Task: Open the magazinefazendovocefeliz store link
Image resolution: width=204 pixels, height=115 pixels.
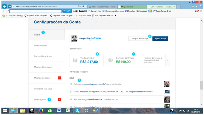Action: [x=94, y=84]
